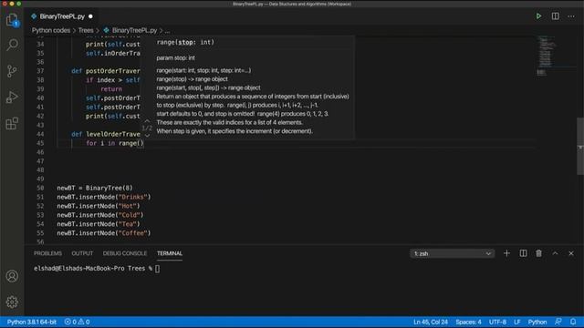
Task: Select Python 3.8.1 64-bit interpreter
Action: [31, 322]
